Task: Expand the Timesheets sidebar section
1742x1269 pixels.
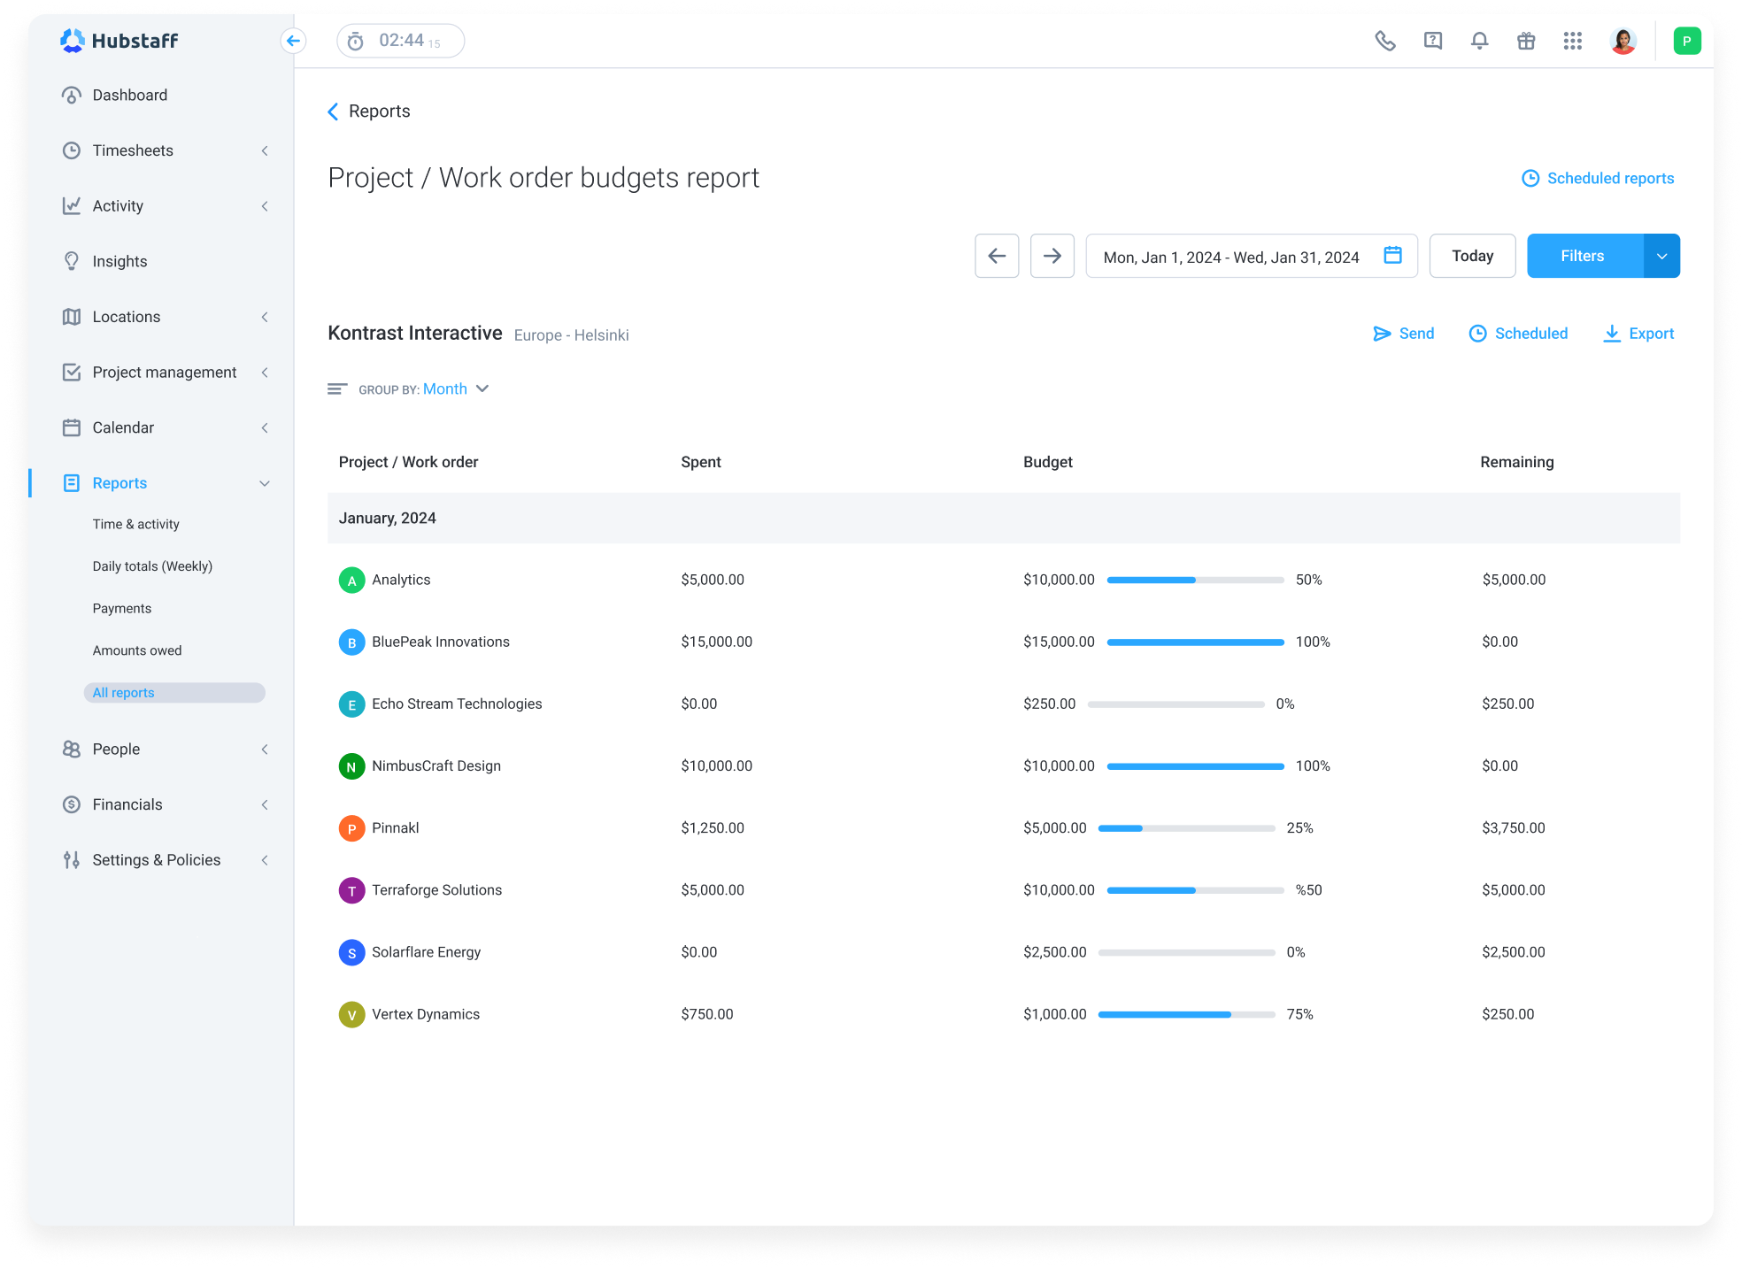Action: pyautogui.click(x=264, y=150)
